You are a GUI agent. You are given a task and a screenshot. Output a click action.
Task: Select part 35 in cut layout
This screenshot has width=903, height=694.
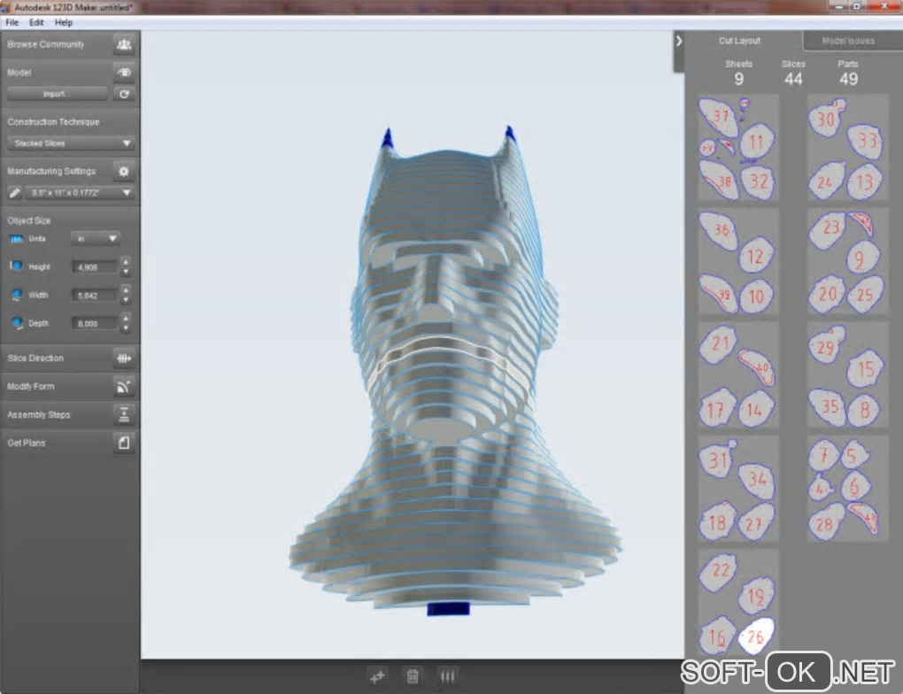(x=827, y=406)
